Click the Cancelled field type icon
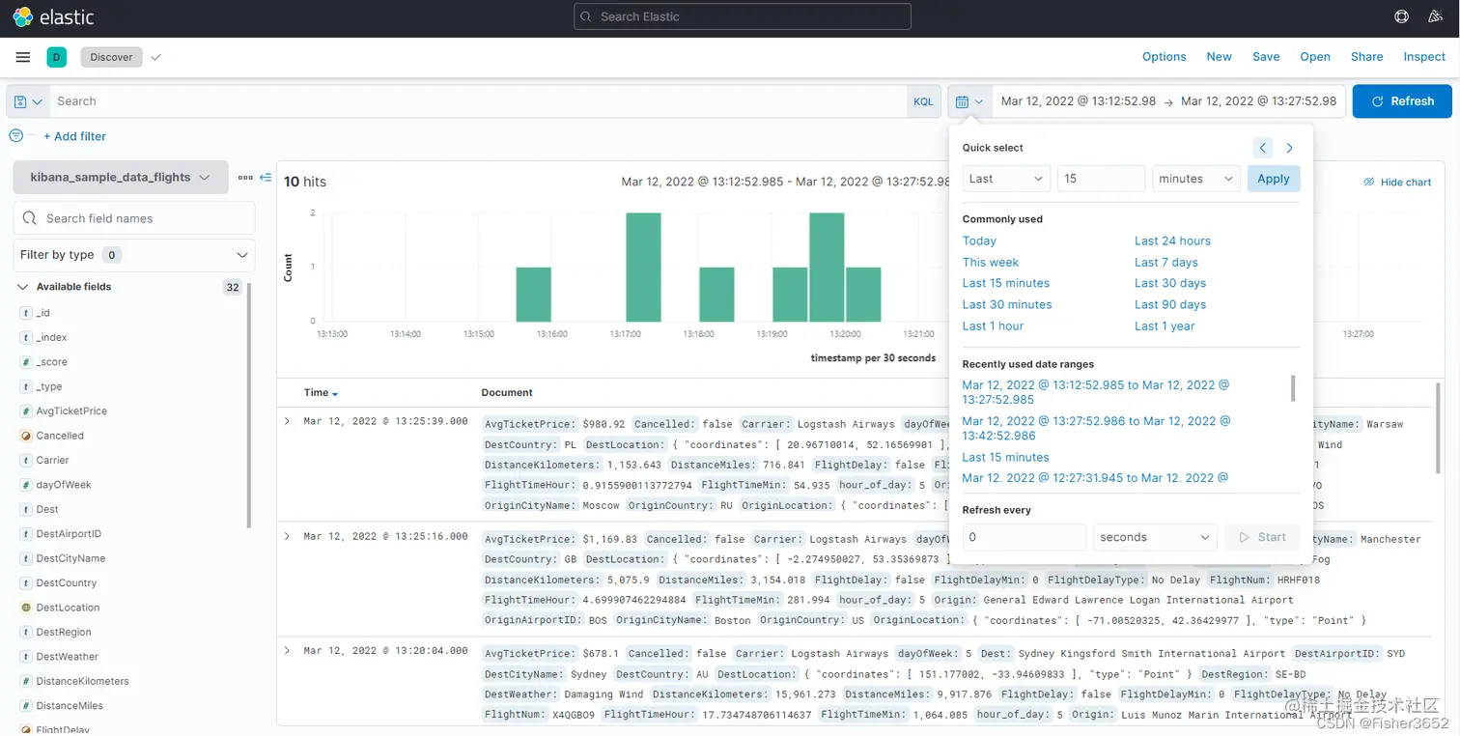 coord(26,436)
